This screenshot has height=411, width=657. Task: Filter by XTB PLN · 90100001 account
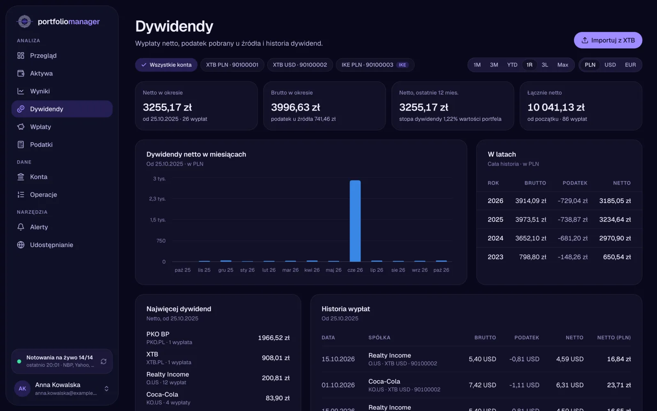pos(232,65)
